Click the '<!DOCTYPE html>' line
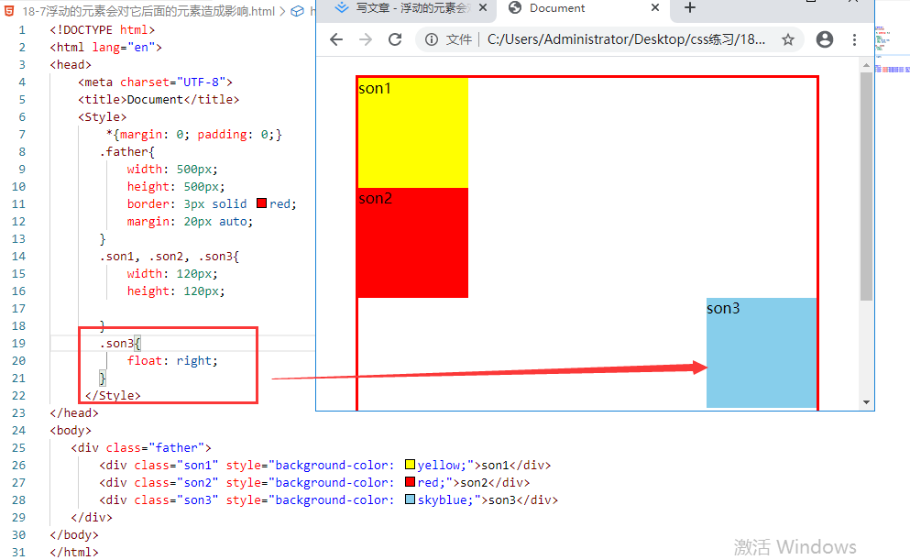The image size is (910, 560). tap(103, 29)
